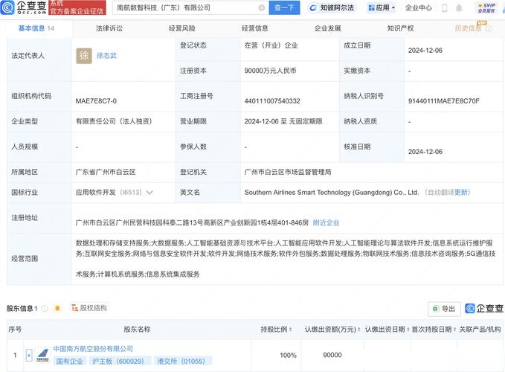Open 知彼阿尔法 from the header

[332, 7]
